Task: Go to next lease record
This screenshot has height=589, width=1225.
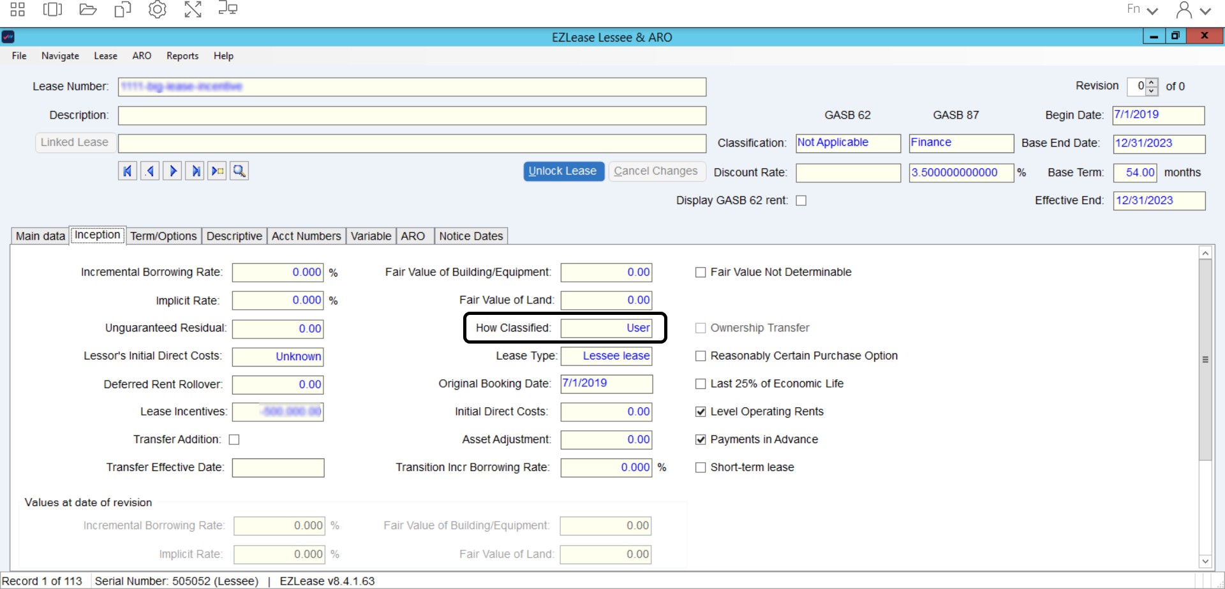Action: (172, 171)
